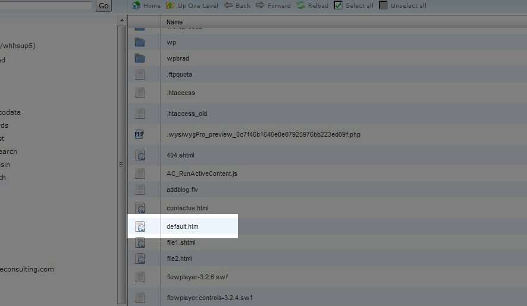Select the .htaccess file
The width and height of the screenshot is (527, 306).
tap(181, 93)
